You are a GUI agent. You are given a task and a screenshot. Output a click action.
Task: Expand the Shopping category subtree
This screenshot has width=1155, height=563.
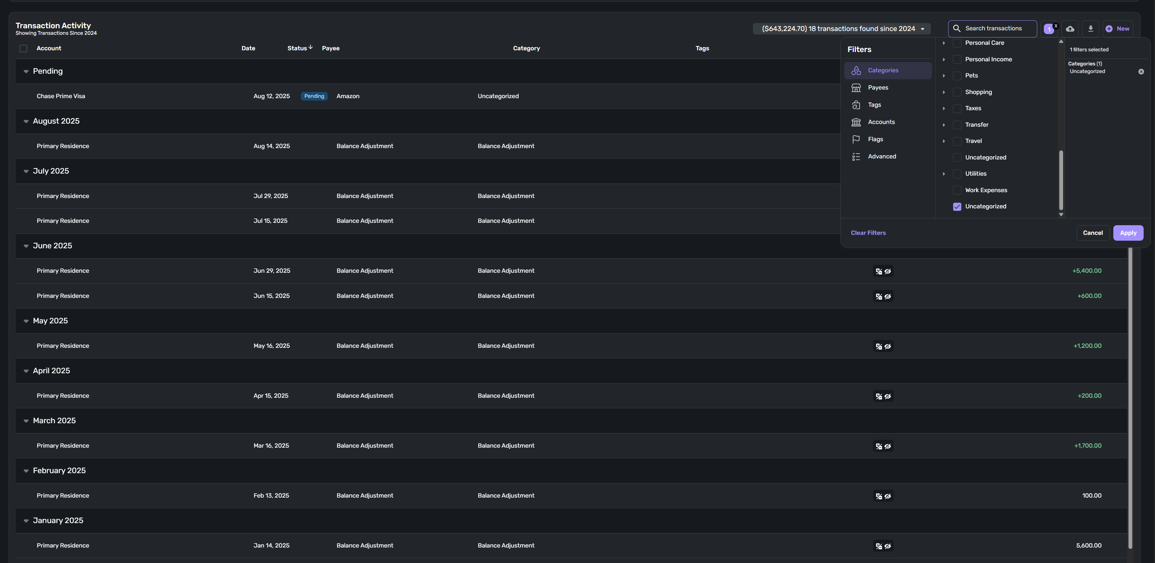pyautogui.click(x=943, y=92)
